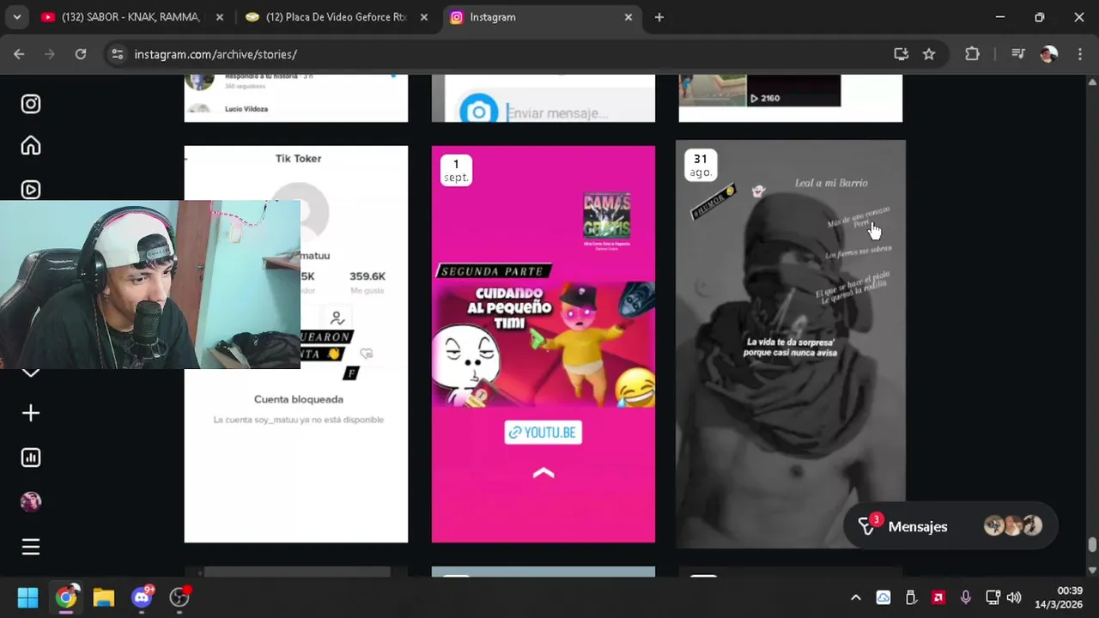Open profile avatar in Instagram sidebar

(31, 502)
